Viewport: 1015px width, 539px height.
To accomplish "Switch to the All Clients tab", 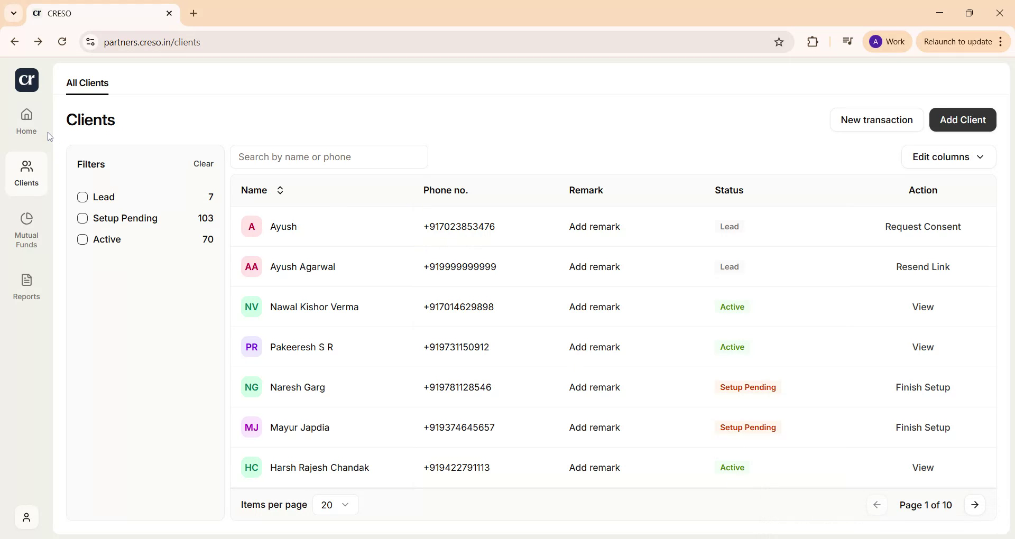I will coord(87,83).
